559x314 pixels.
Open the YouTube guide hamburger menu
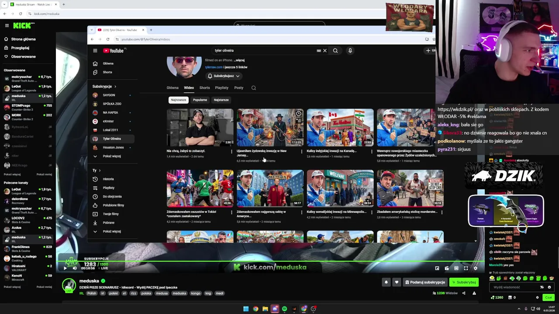(x=95, y=51)
